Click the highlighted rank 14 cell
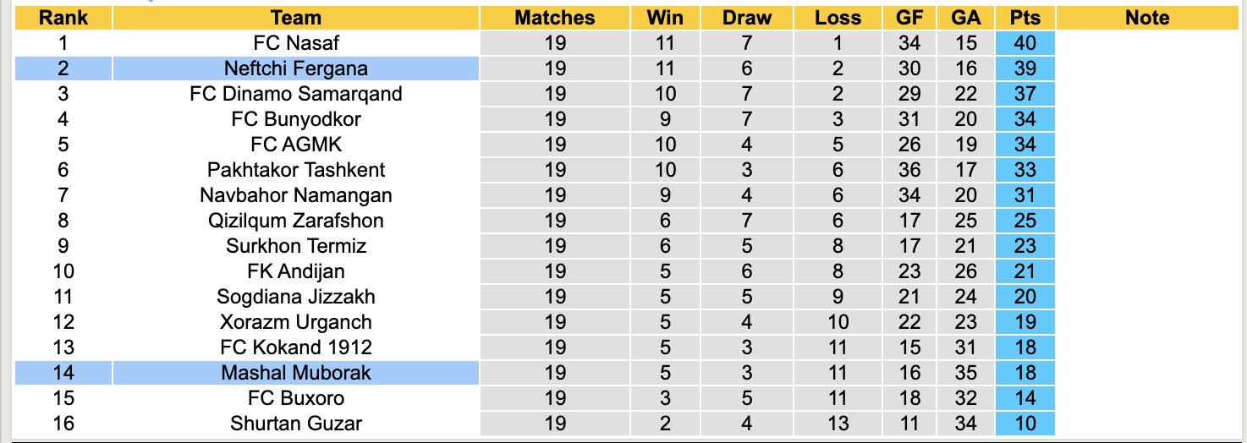Screen dimensions: 1247x443 tap(63, 373)
